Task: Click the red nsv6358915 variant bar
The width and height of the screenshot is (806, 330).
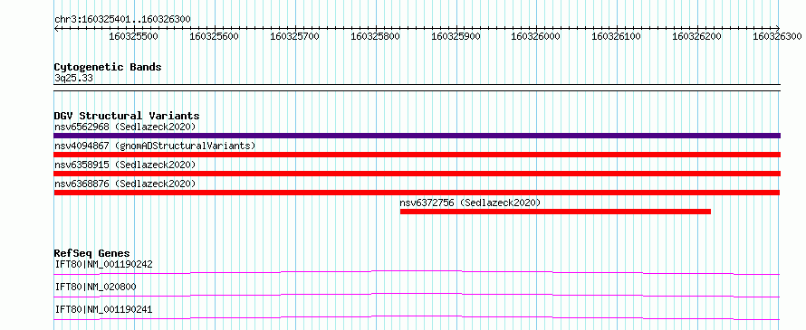Action: 417,174
